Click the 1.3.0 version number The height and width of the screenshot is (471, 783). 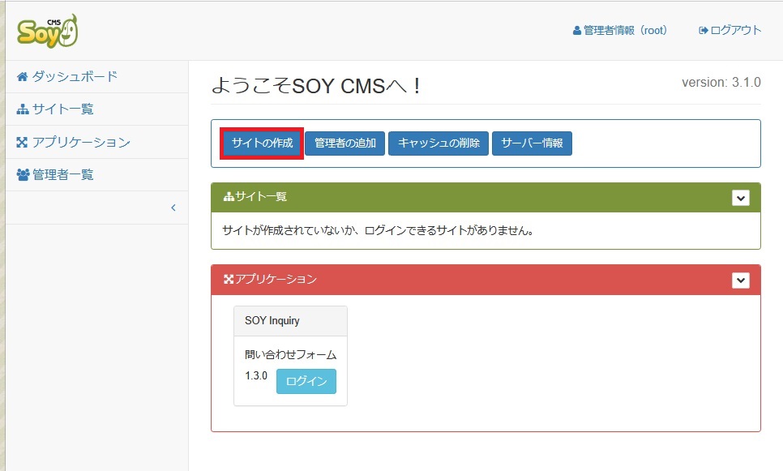256,375
